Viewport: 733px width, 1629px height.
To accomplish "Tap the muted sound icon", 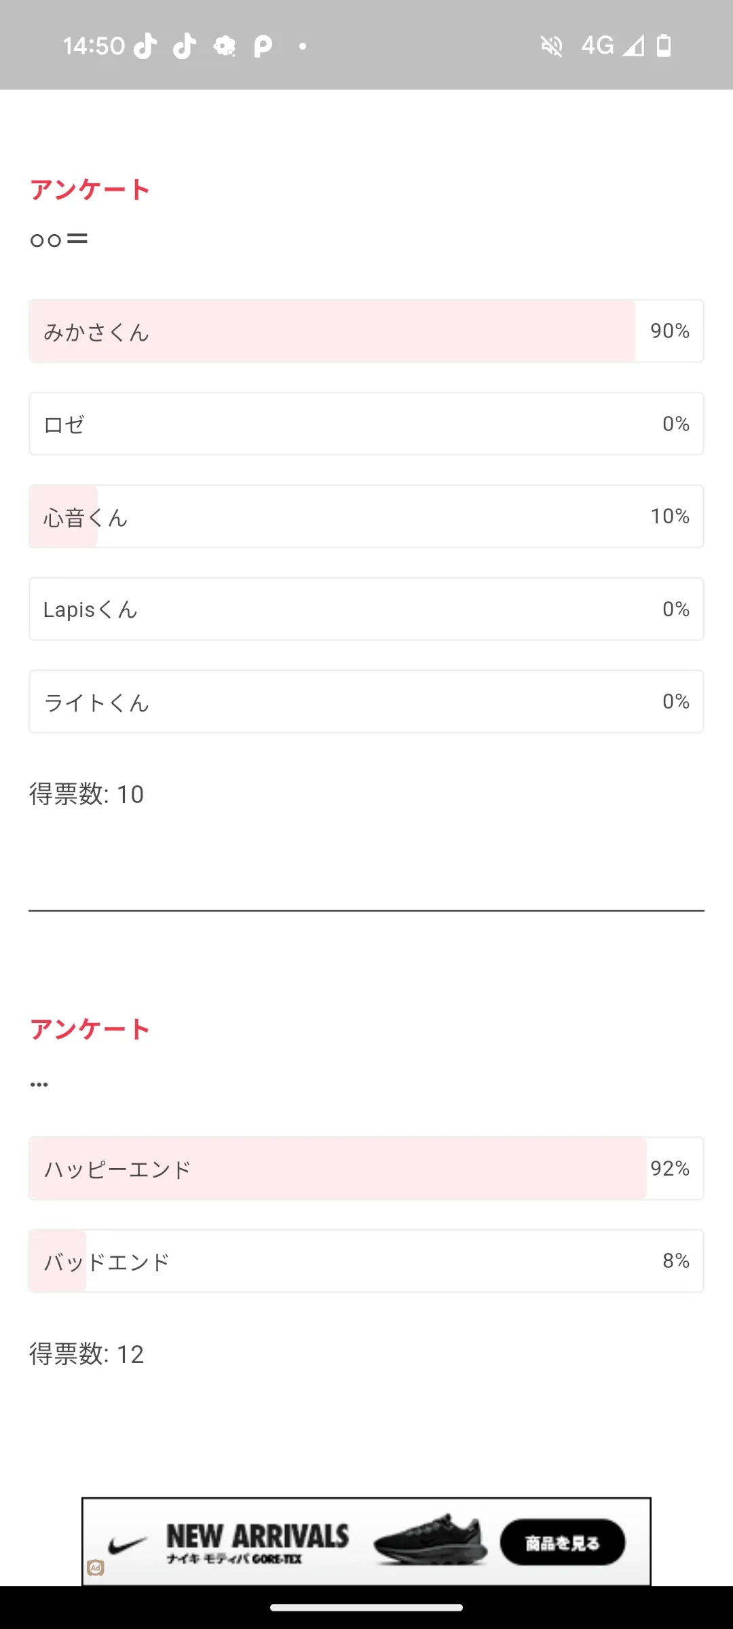I will [552, 46].
